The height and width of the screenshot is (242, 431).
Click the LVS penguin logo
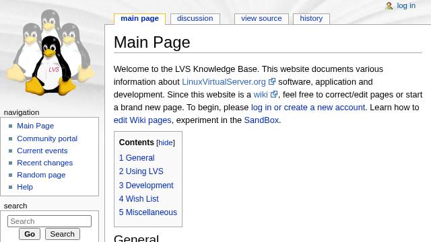pyautogui.click(x=51, y=52)
